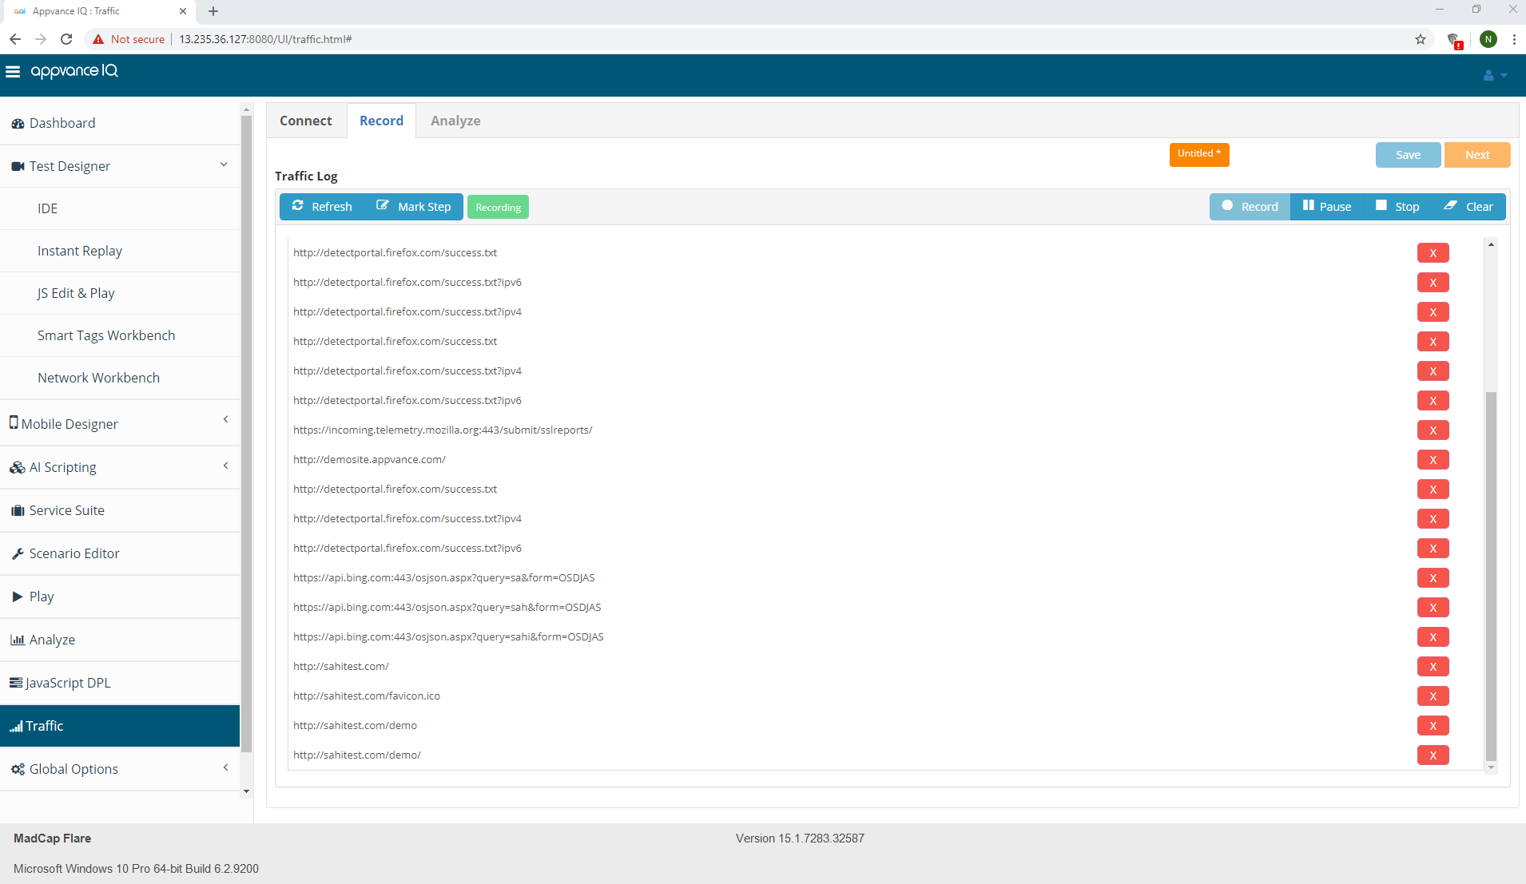This screenshot has width=1526, height=884.
Task: Click the appvance IQ logo
Action: coord(74,71)
